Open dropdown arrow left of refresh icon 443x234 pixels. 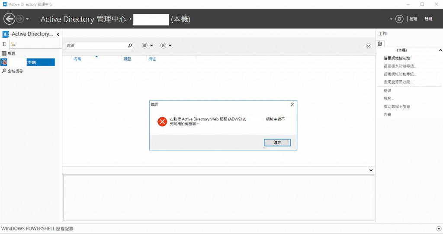point(391,19)
